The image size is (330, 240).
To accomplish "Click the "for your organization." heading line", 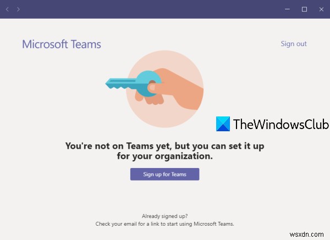I will 165,156.
